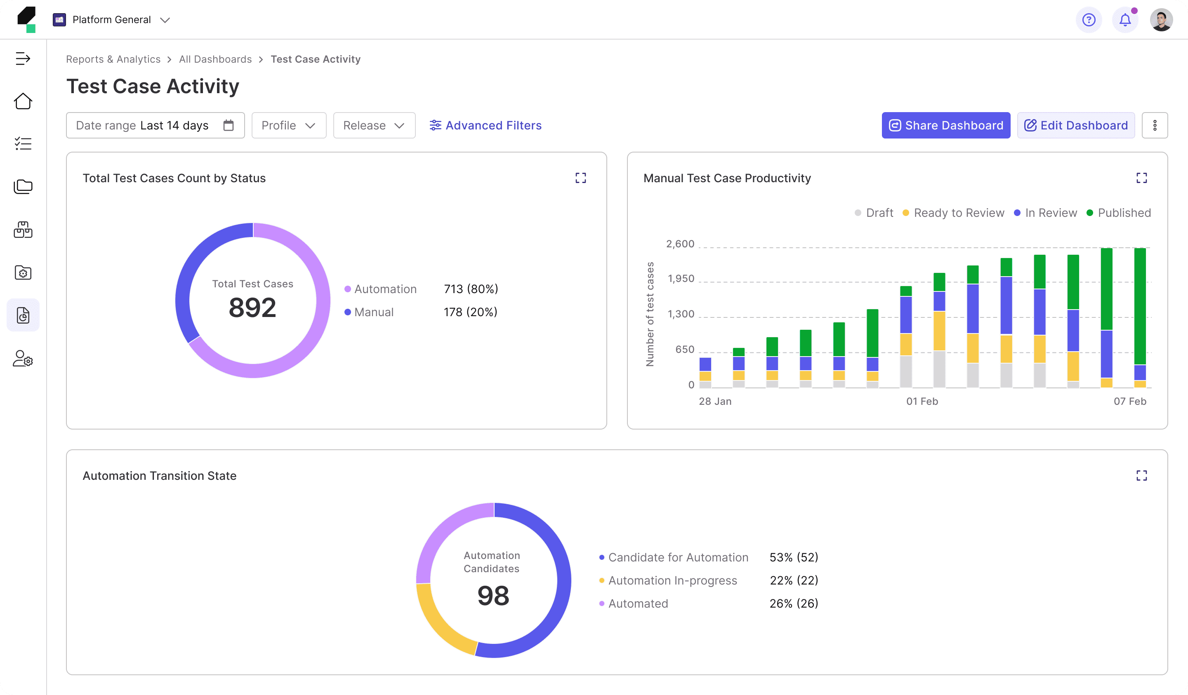Open the user settings sidebar icon
Image resolution: width=1188 pixels, height=695 pixels.
pyautogui.click(x=23, y=358)
